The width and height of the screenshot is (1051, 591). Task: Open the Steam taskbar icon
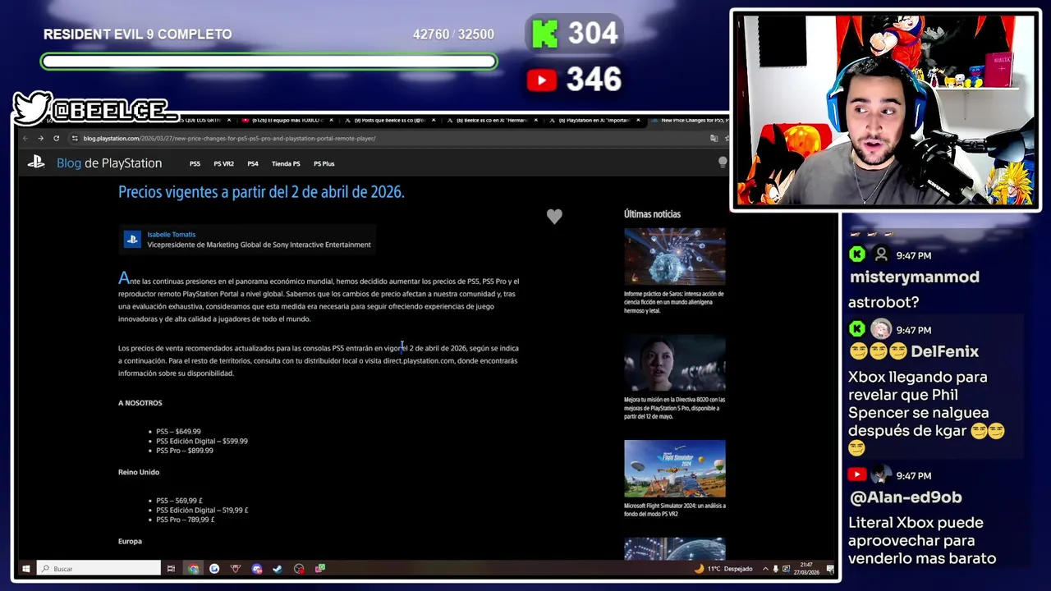[278, 568]
